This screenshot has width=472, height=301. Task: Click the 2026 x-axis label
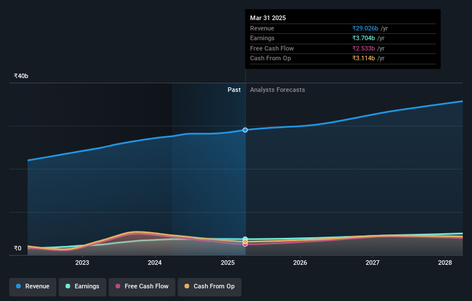click(x=300, y=263)
